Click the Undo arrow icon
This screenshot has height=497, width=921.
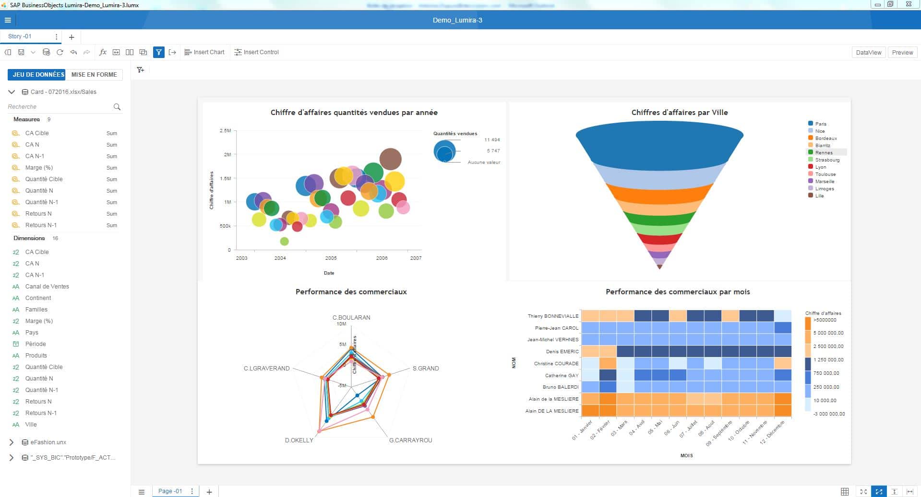click(x=72, y=52)
